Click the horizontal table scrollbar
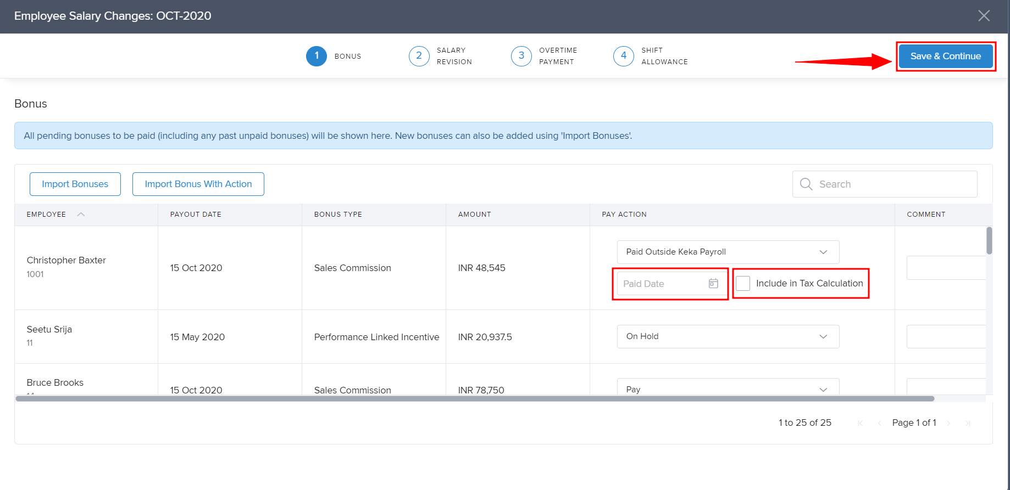Viewport: 1010px width, 490px height. click(475, 398)
